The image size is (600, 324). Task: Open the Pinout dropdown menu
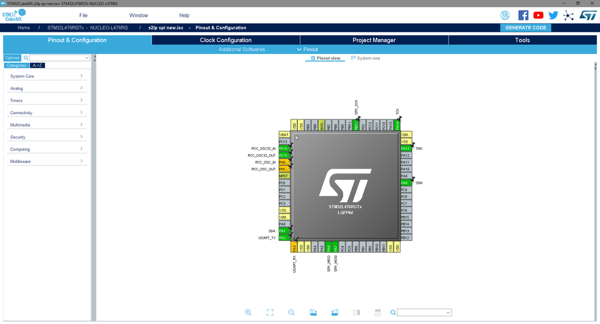(308, 49)
